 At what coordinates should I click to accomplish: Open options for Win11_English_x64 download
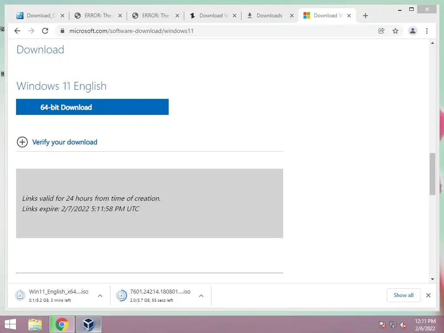pyautogui.click(x=100, y=296)
